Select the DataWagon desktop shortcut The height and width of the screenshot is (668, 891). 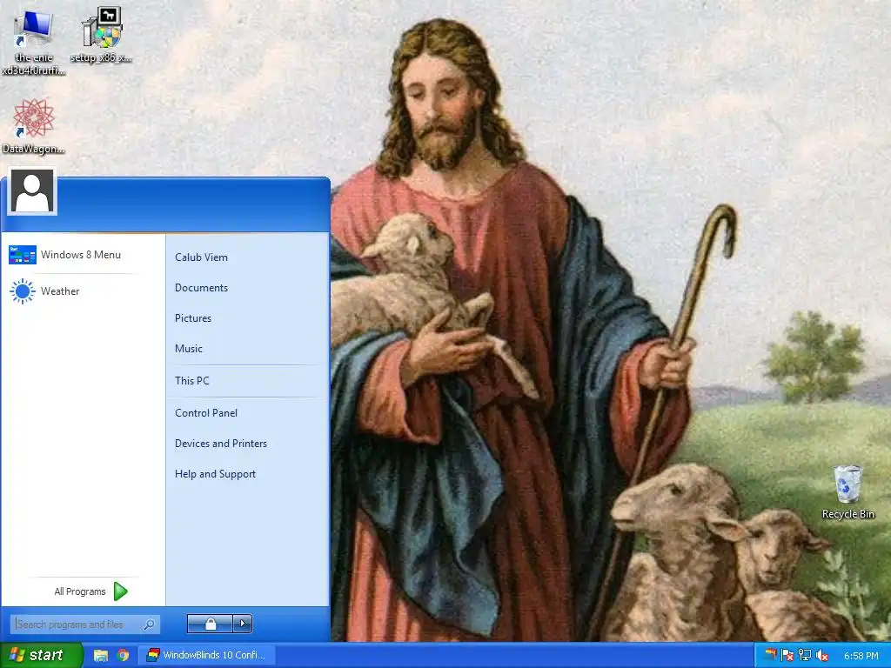point(33,126)
